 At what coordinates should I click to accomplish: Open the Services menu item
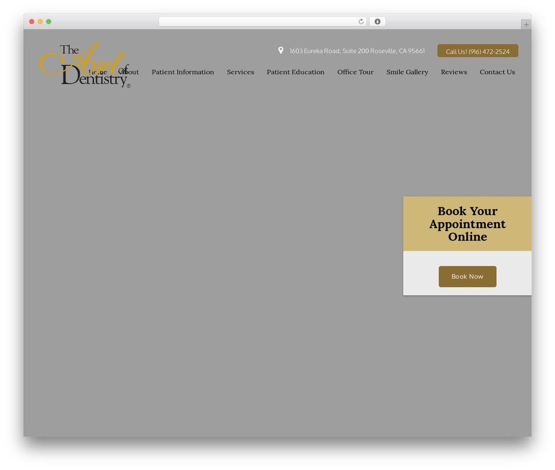coord(240,72)
